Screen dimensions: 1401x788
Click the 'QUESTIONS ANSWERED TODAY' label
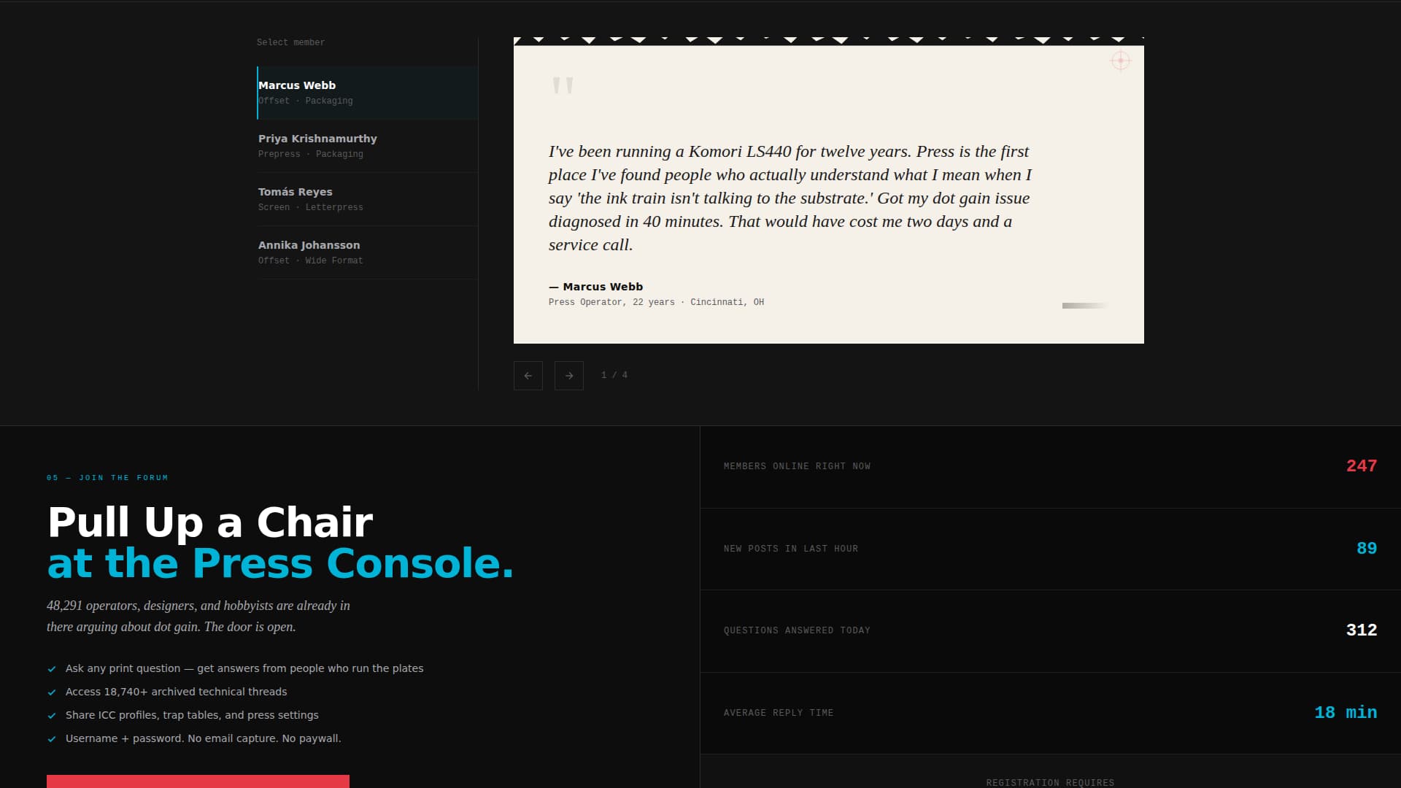click(x=797, y=630)
